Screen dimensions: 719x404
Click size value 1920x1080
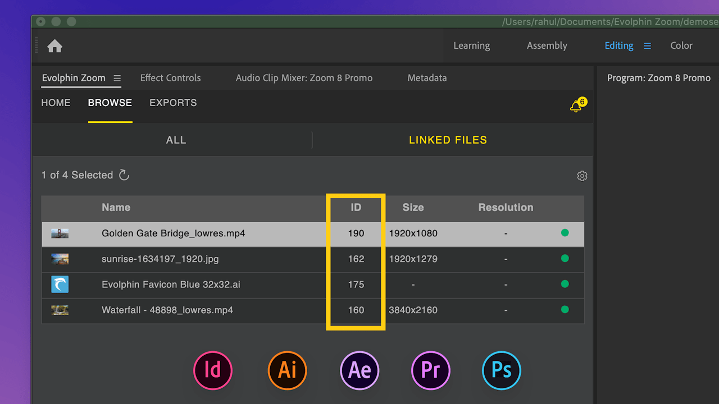pos(413,233)
